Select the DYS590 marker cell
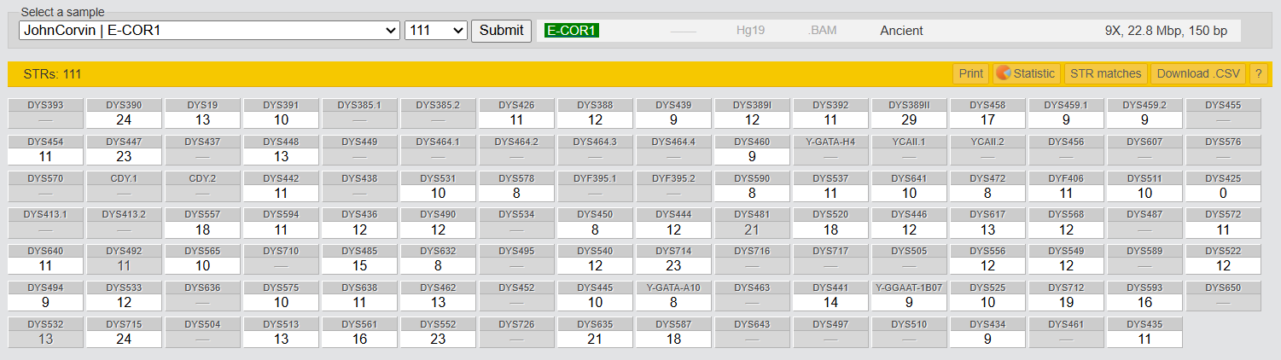This screenshot has width=1281, height=360. (752, 187)
